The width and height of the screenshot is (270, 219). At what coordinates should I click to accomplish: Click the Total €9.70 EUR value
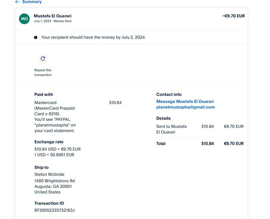point(234,144)
